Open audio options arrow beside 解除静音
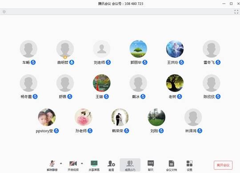 tap(61, 163)
